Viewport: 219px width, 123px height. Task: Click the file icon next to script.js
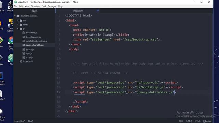pos(24,57)
